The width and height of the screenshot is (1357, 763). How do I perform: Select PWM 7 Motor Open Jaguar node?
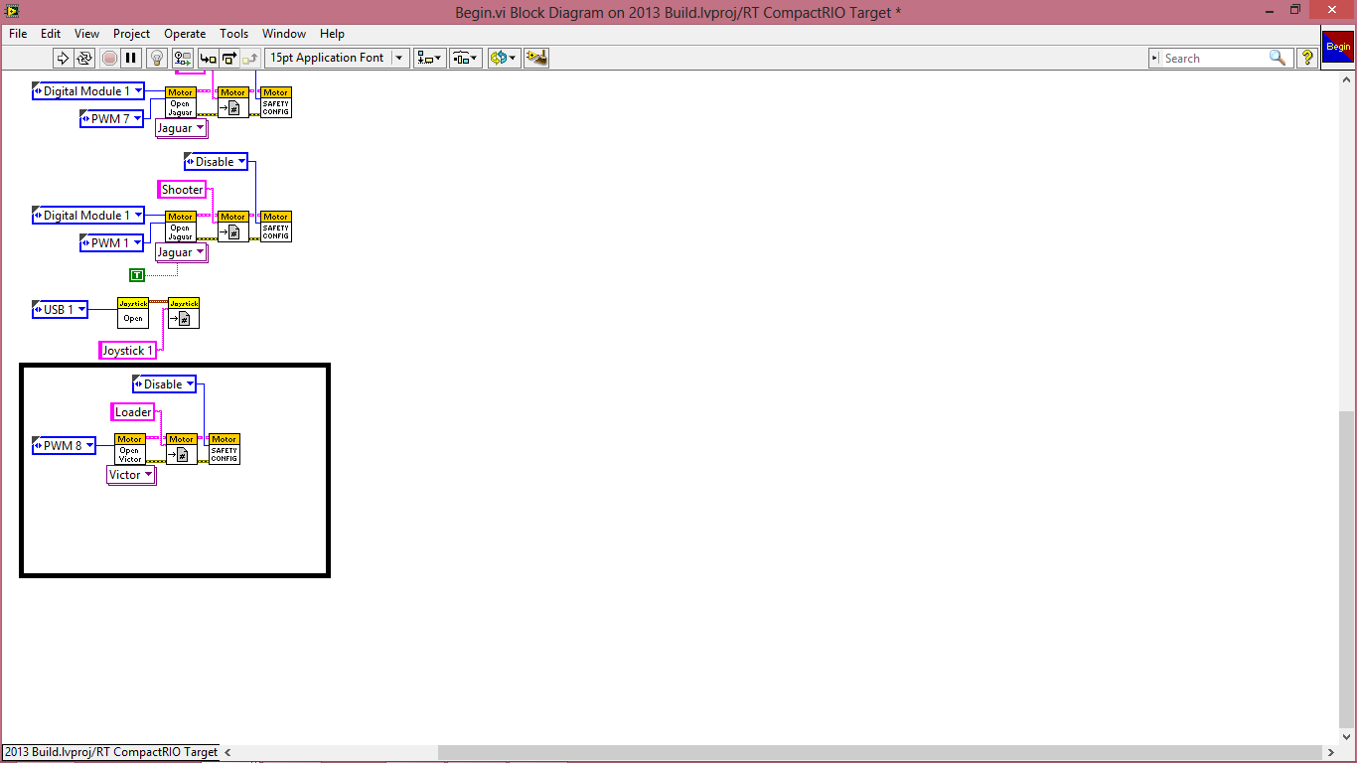pos(180,102)
